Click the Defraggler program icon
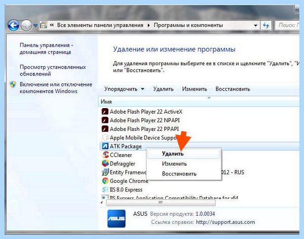 pos(105,163)
